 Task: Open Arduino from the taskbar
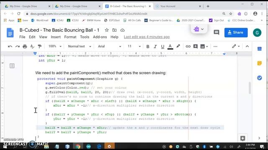tap(88, 146)
